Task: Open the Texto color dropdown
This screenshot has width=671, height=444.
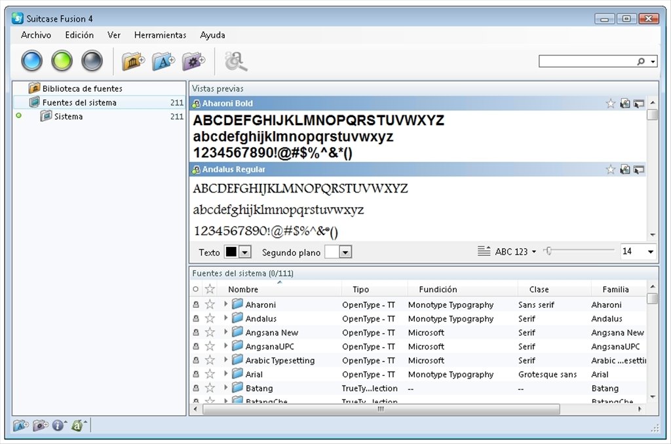Action: [245, 252]
